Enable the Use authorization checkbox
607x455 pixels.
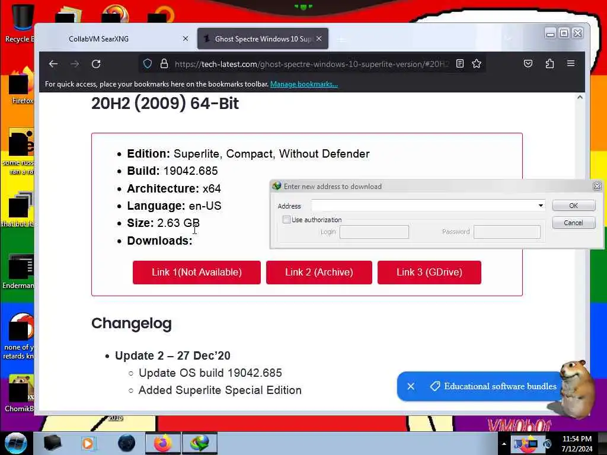(286, 219)
